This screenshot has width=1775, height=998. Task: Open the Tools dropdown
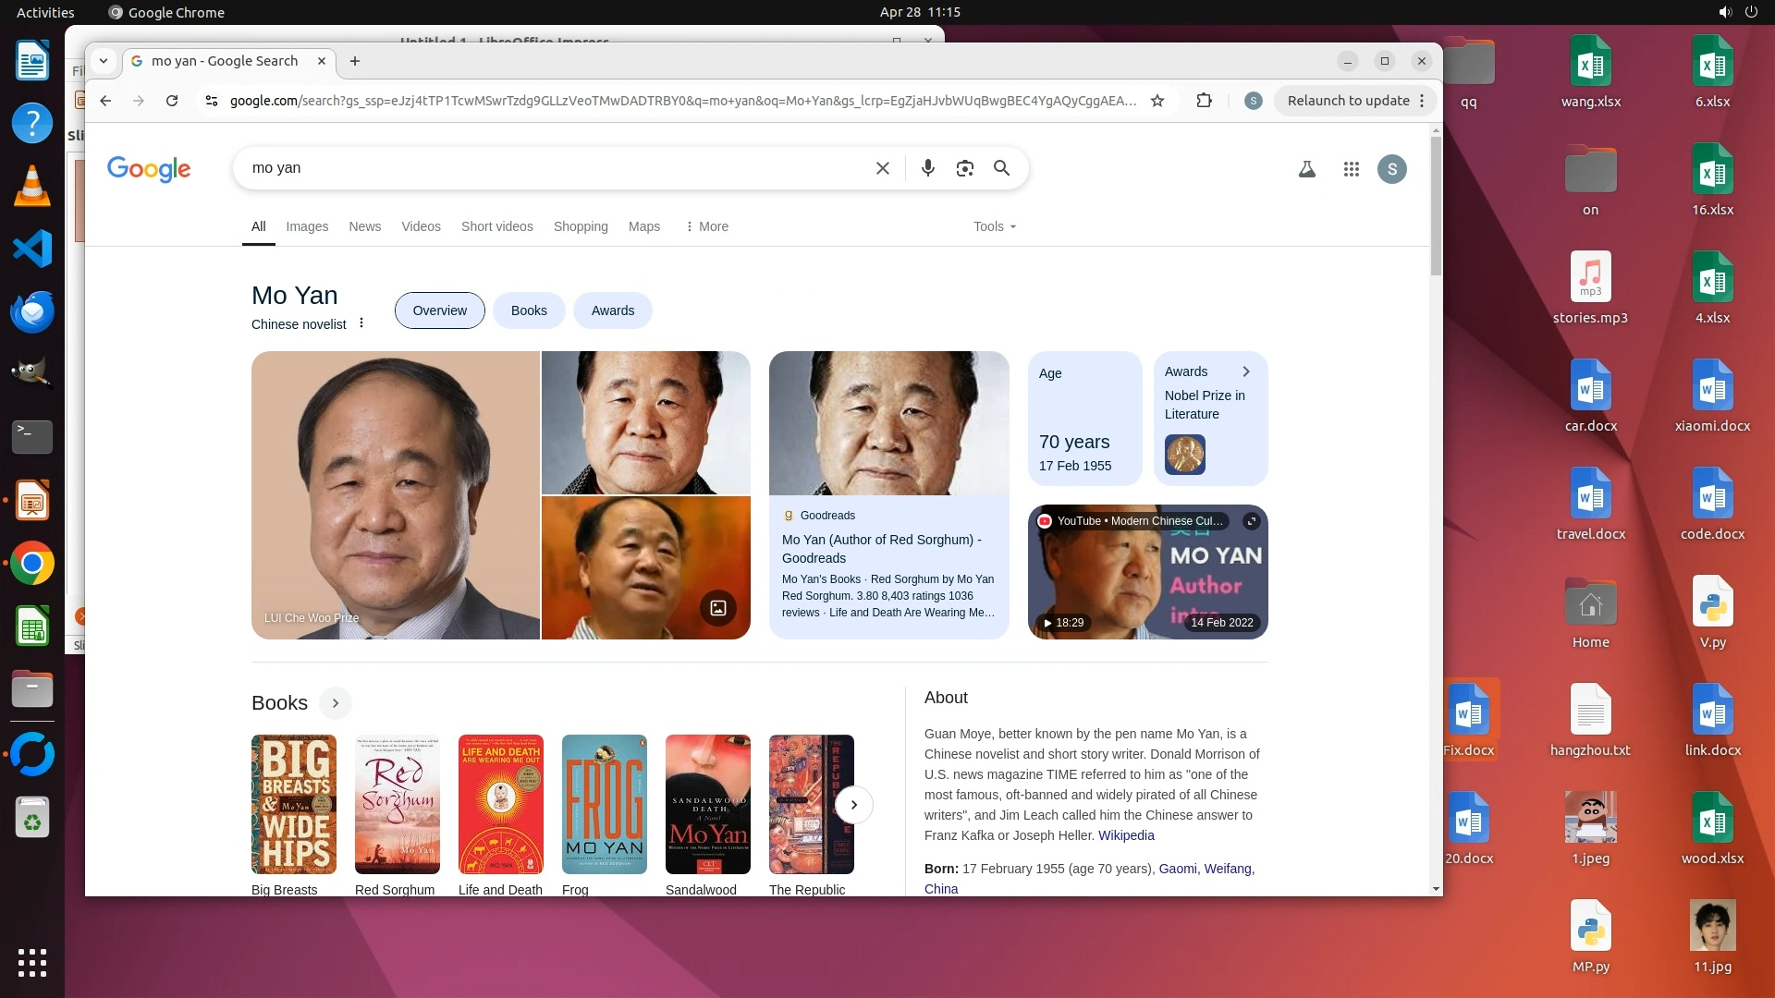(x=995, y=226)
